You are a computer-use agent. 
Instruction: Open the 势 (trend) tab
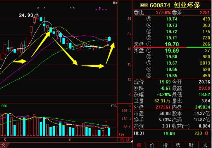[x=178, y=145]
